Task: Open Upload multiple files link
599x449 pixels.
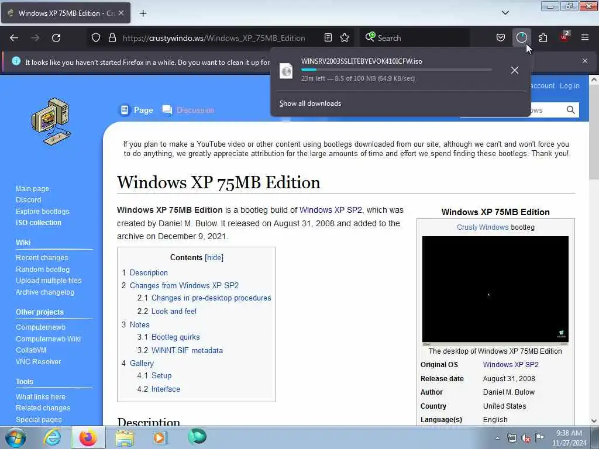Action: point(49,280)
